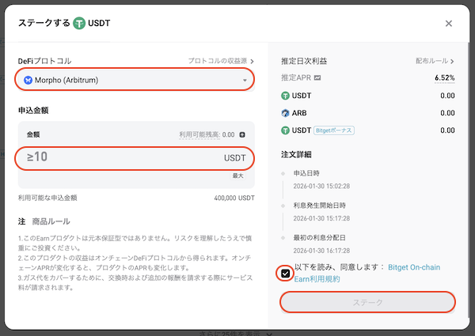
Task: Click the USDT logo in dialog title
Action: (x=81, y=24)
